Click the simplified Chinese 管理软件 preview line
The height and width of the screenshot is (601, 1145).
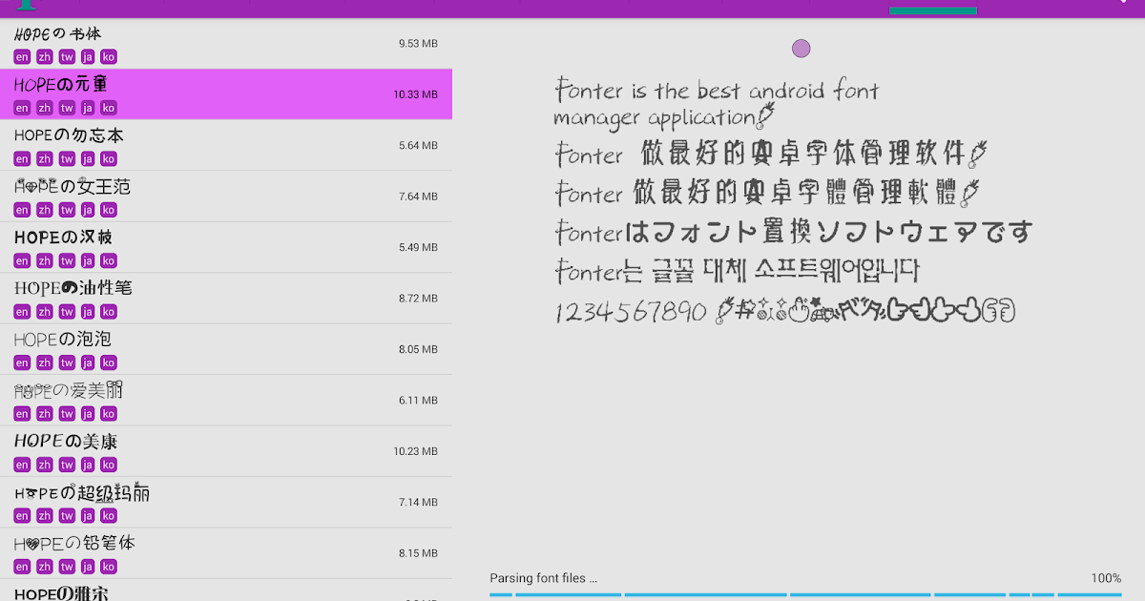coord(771,154)
